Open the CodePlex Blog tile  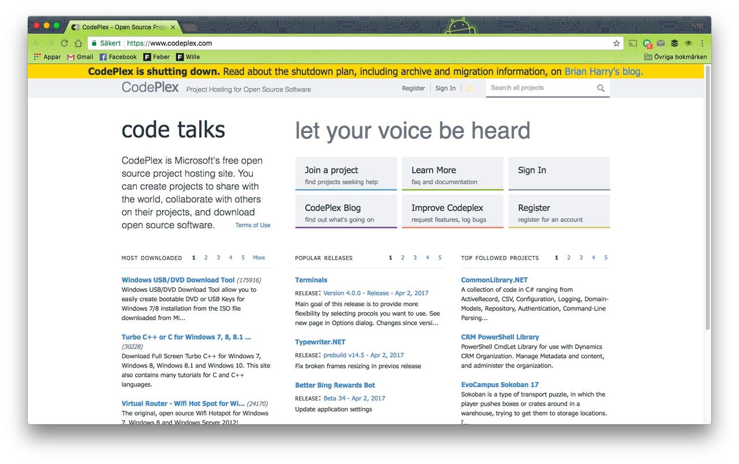(346, 211)
